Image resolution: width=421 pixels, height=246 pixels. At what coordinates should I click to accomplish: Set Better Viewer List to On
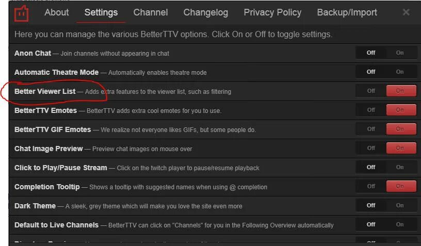(x=401, y=91)
